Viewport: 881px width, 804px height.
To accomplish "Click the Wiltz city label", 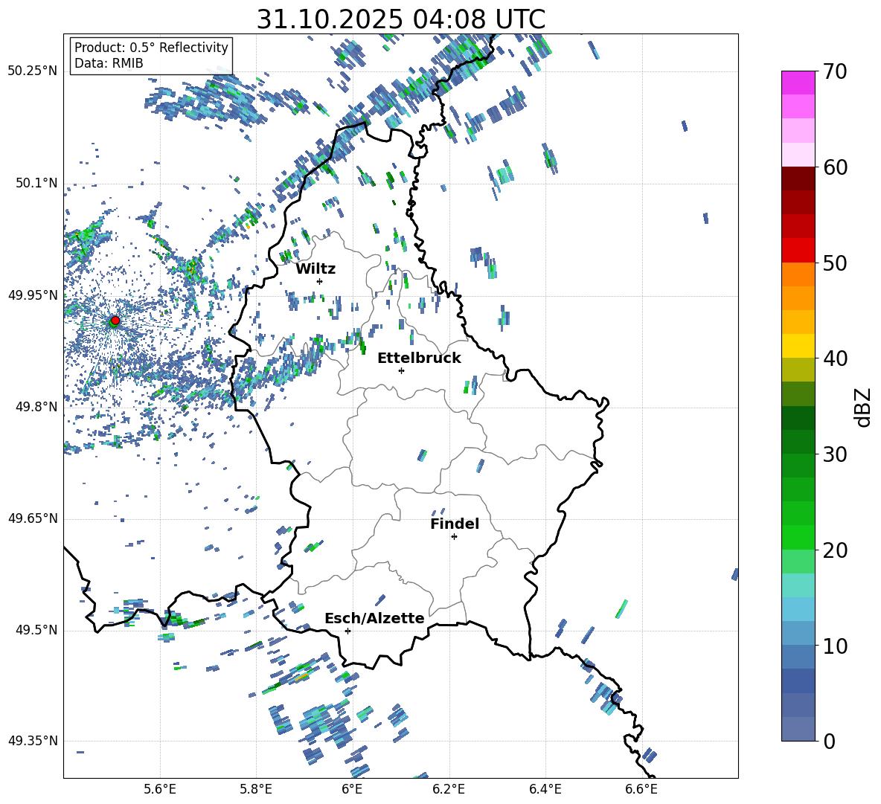I will click(315, 269).
